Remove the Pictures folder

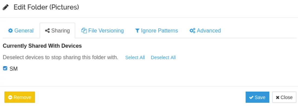coord(19,97)
